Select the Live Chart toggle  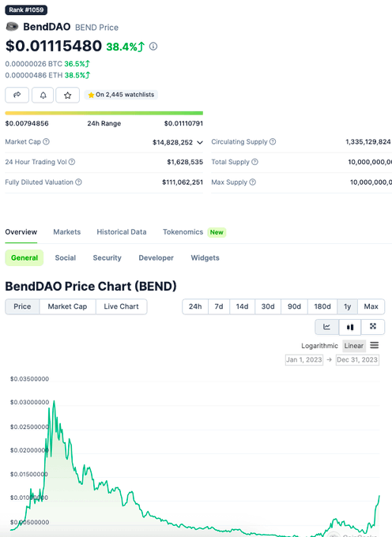pyautogui.click(x=121, y=306)
